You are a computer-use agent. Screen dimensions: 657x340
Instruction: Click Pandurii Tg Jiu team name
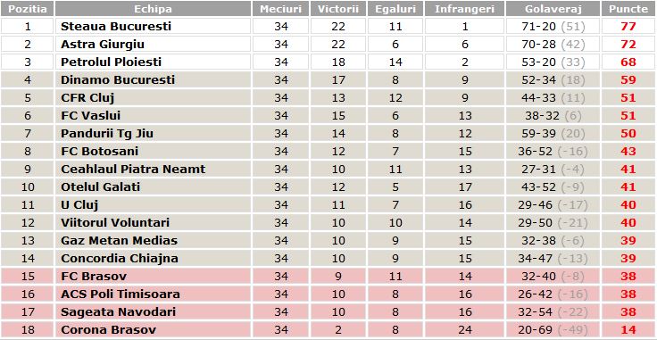click(x=107, y=134)
